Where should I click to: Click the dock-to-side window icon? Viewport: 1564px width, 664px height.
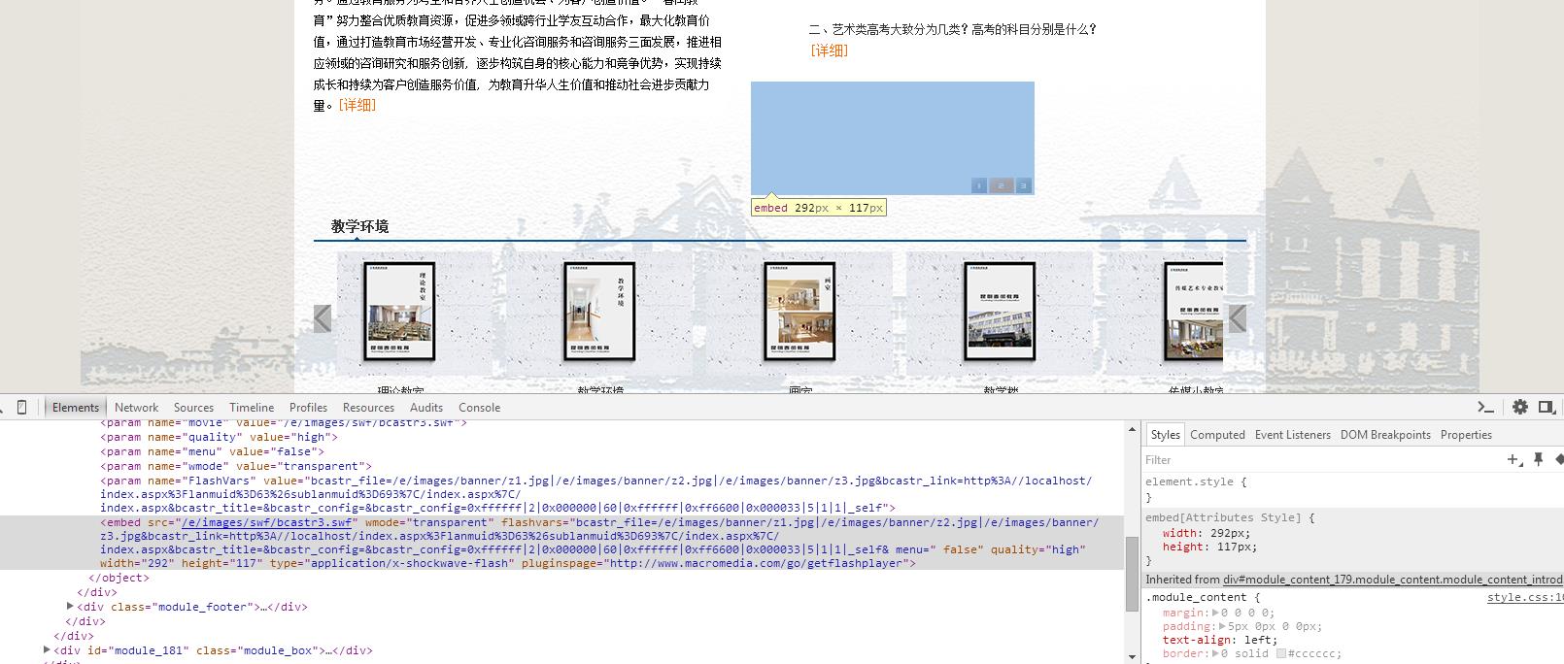click(x=1547, y=407)
